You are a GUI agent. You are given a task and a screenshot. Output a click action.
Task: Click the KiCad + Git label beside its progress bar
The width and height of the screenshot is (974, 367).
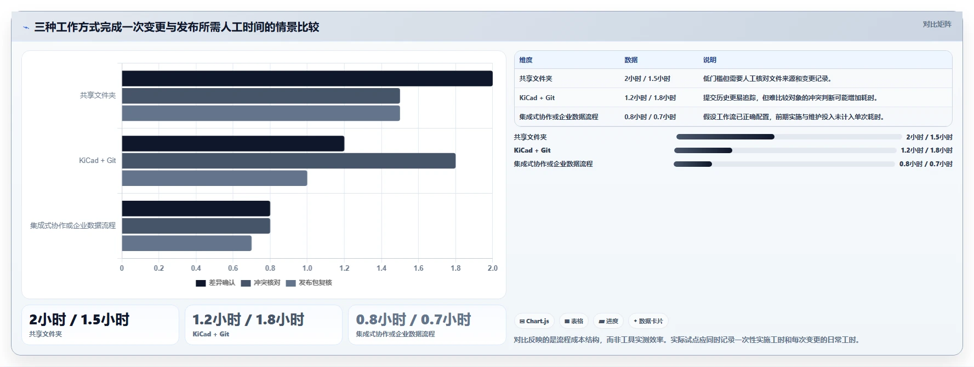pos(532,150)
